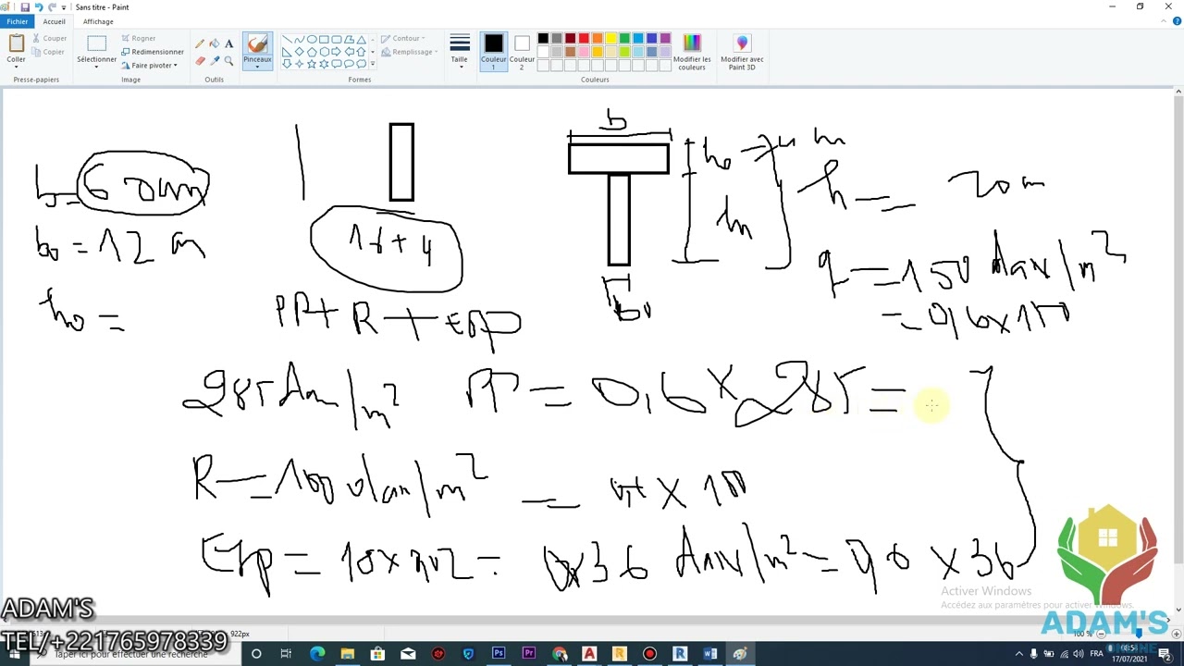Click the Redimensionner button

click(153, 52)
